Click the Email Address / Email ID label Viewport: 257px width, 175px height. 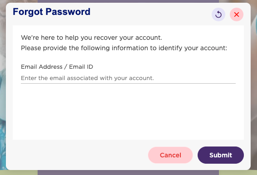tap(57, 67)
